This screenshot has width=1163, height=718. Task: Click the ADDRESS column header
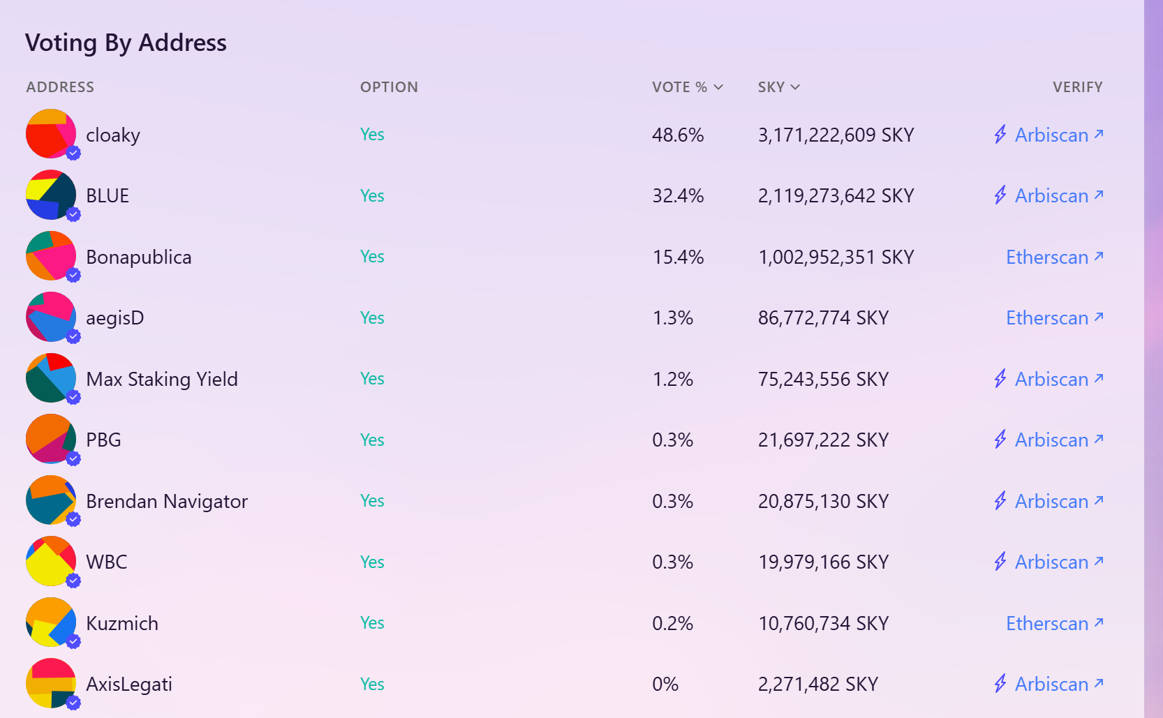[x=60, y=87]
